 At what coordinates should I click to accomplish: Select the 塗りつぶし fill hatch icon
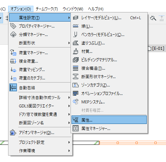tap(76, 43)
